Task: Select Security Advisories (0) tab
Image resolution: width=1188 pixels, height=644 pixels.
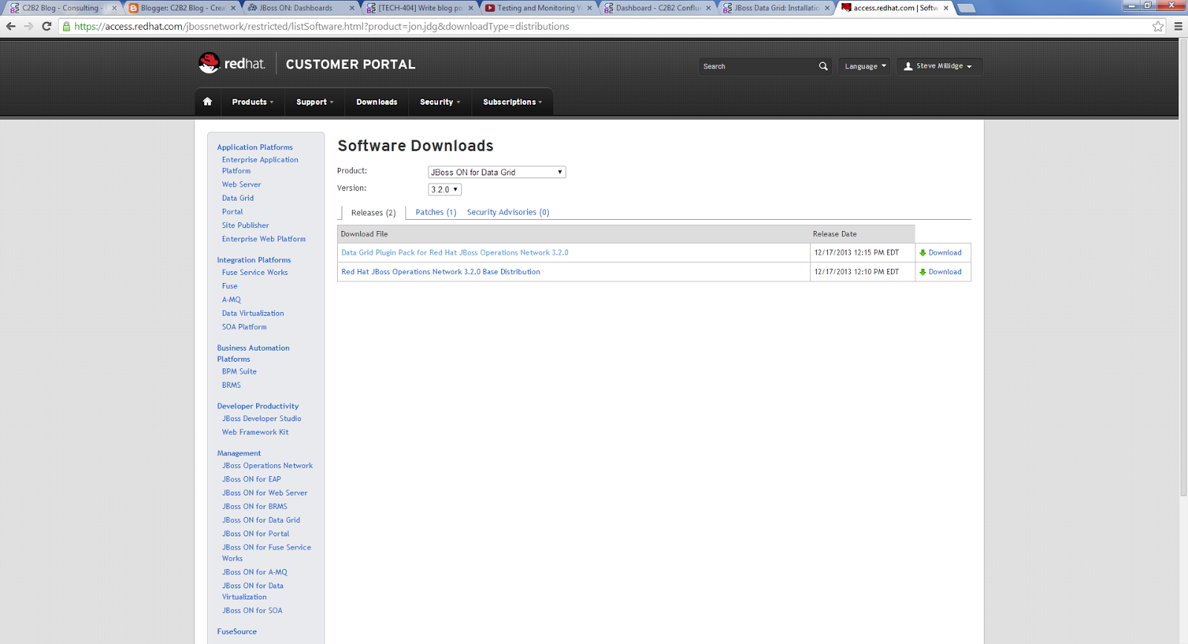Action: click(x=508, y=212)
